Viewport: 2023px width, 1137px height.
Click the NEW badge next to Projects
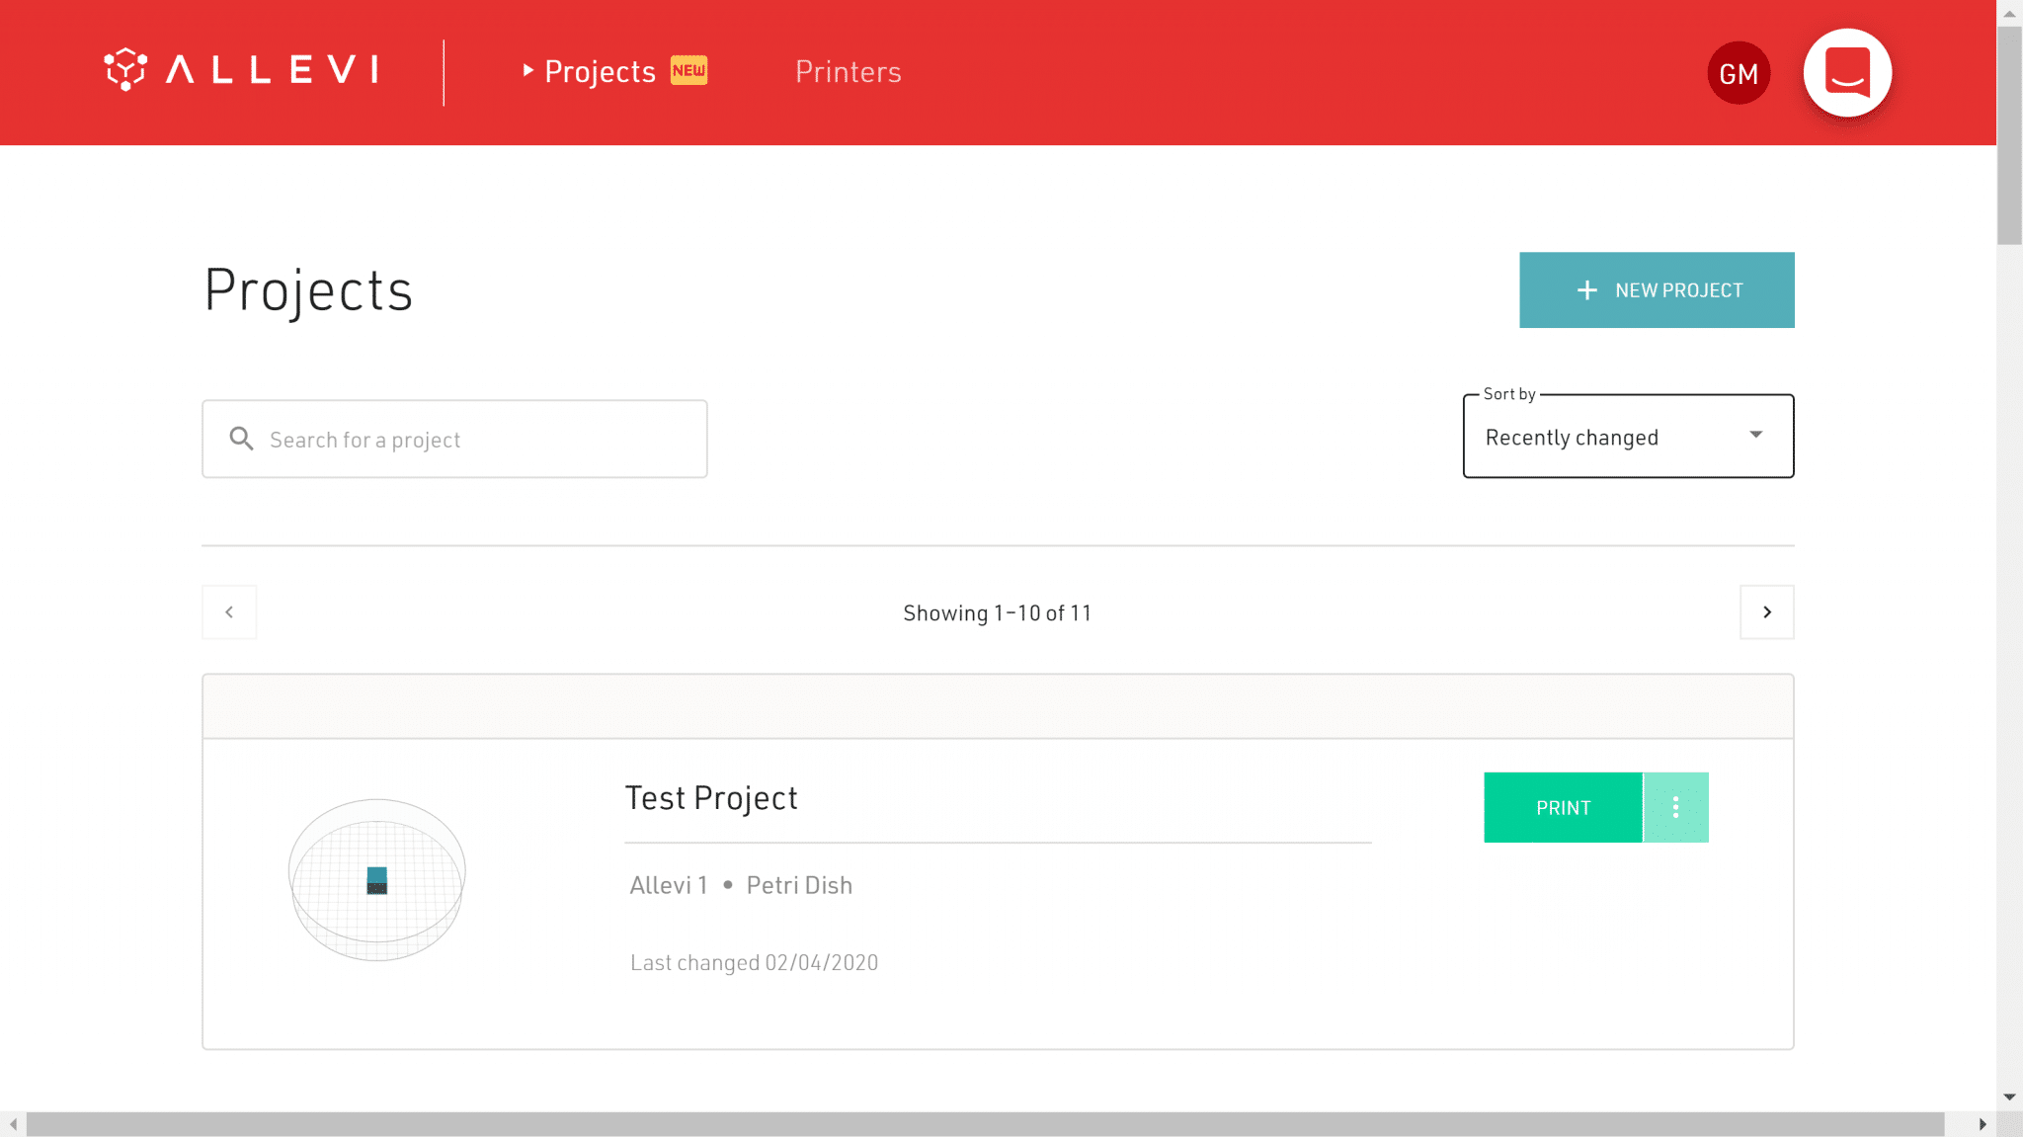[688, 70]
